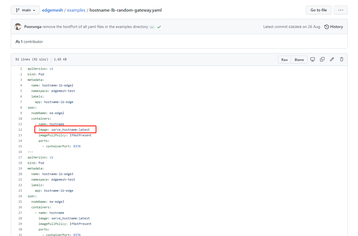Switch to the Blame view
The height and width of the screenshot is (236, 358).
click(x=299, y=59)
